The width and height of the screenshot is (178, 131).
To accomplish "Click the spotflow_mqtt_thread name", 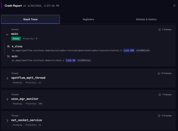I will coord(28,78).
